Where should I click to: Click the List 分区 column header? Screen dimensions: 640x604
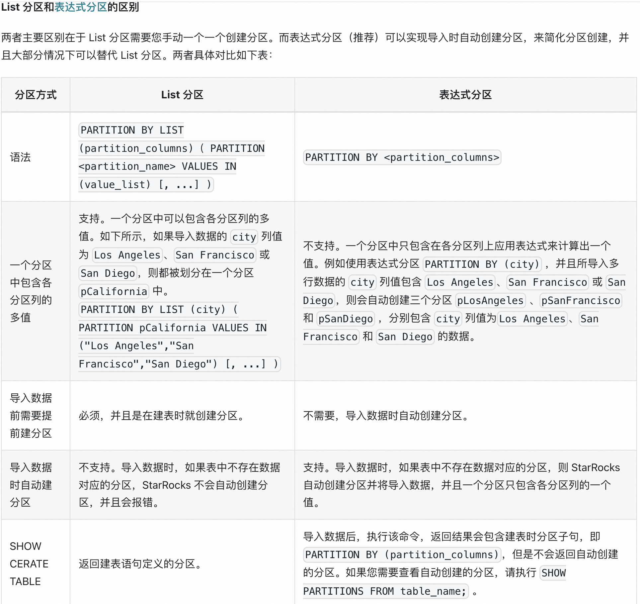point(182,95)
